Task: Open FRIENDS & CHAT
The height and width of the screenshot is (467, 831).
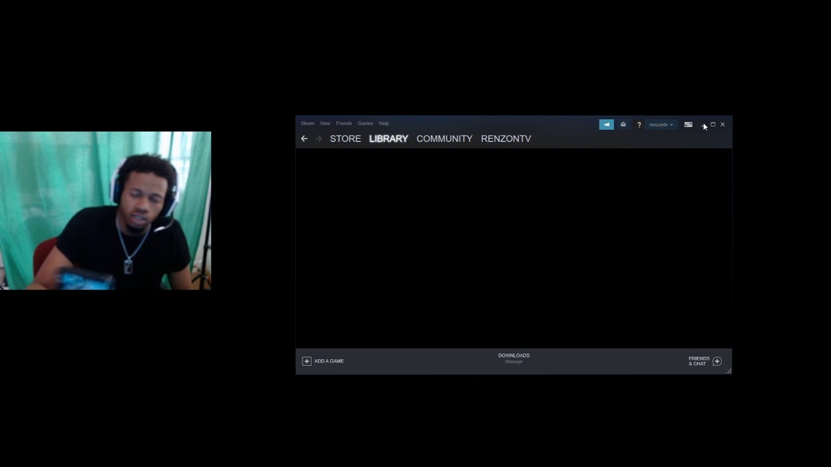Action: 699,361
